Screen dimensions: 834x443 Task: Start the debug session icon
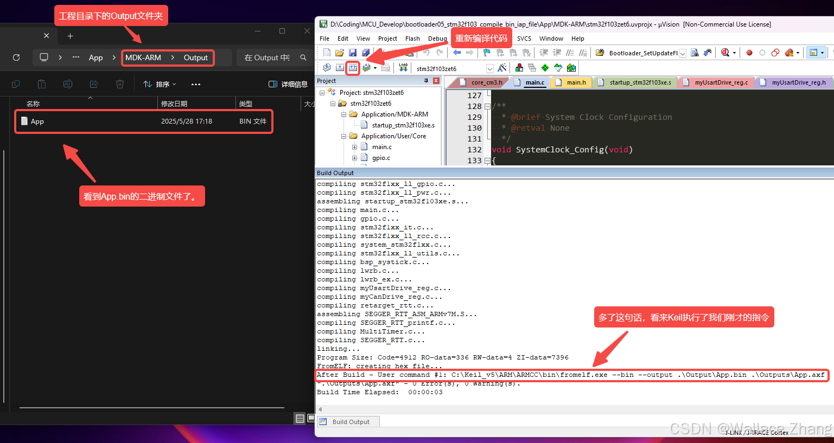[x=725, y=53]
